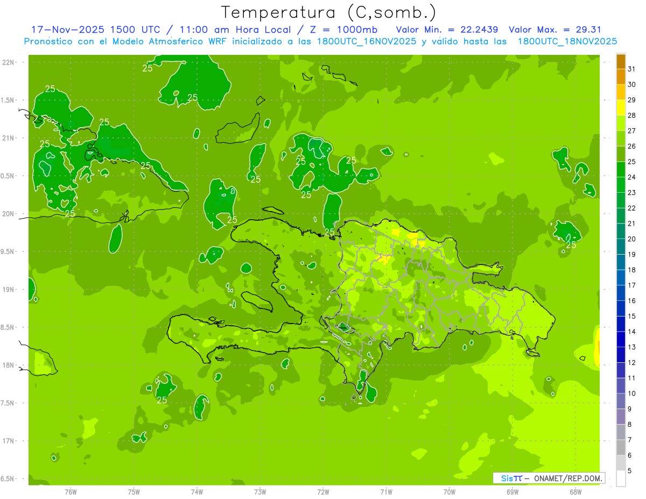Click the '20N' latitude label
646x499 pixels.
click(x=8, y=214)
